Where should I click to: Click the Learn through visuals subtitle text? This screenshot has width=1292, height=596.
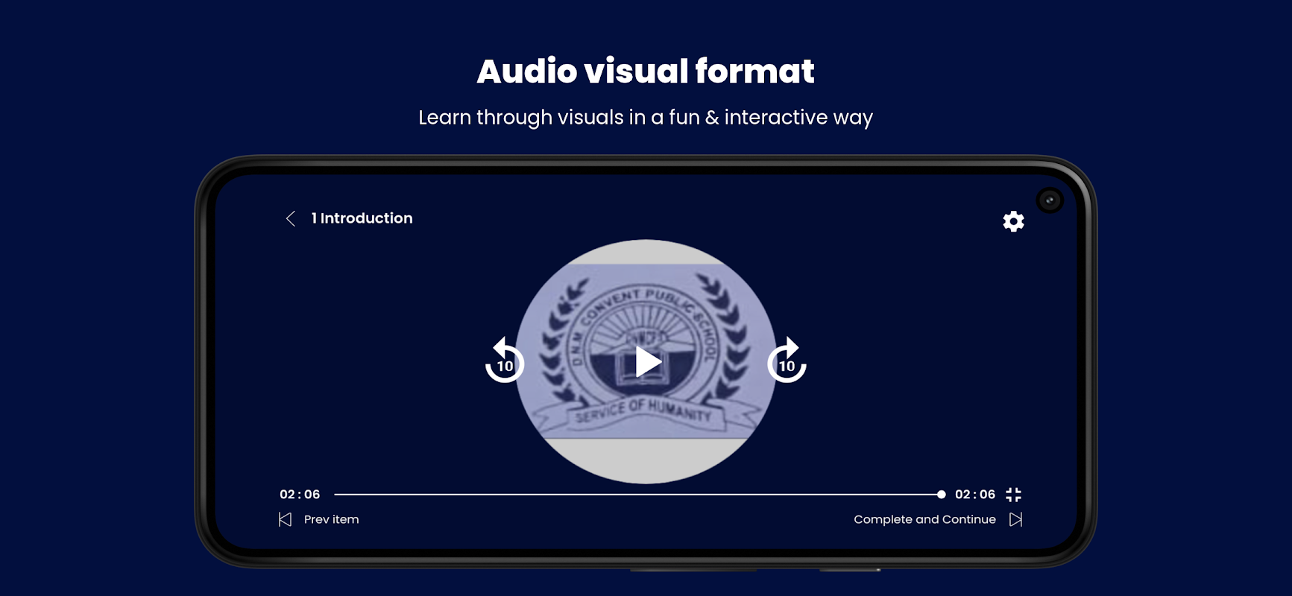646,118
